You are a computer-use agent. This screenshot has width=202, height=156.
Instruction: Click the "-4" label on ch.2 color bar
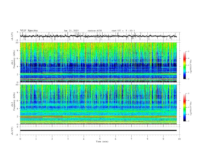tap(188, 100)
